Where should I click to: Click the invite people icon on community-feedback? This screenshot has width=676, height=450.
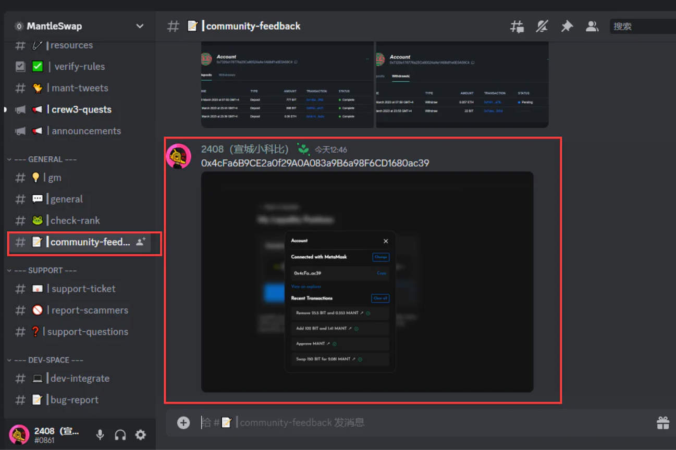(141, 242)
